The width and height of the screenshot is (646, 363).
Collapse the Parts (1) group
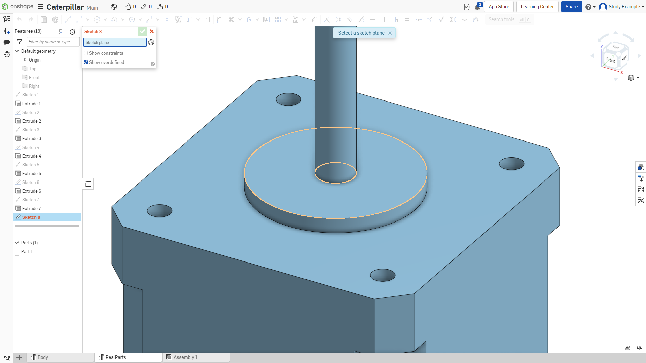pyautogui.click(x=17, y=243)
